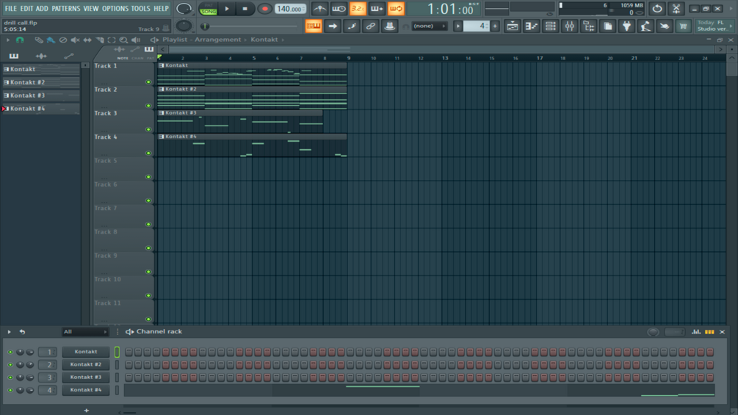The image size is (738, 415).
Task: Select the Draw pencil tool in Playlist
Action: pyautogui.click(x=39, y=40)
